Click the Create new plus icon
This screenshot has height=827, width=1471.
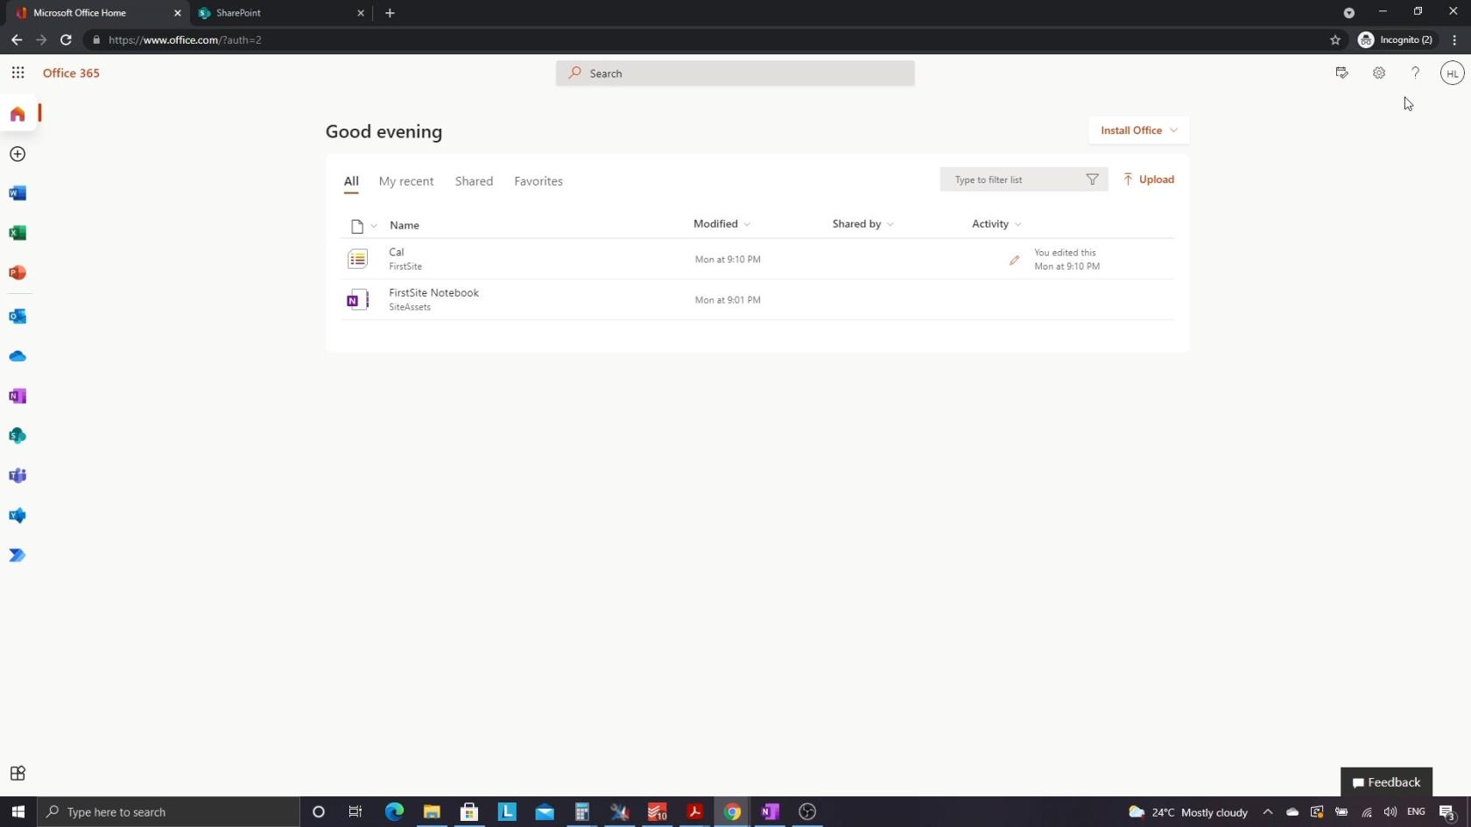point(18,154)
